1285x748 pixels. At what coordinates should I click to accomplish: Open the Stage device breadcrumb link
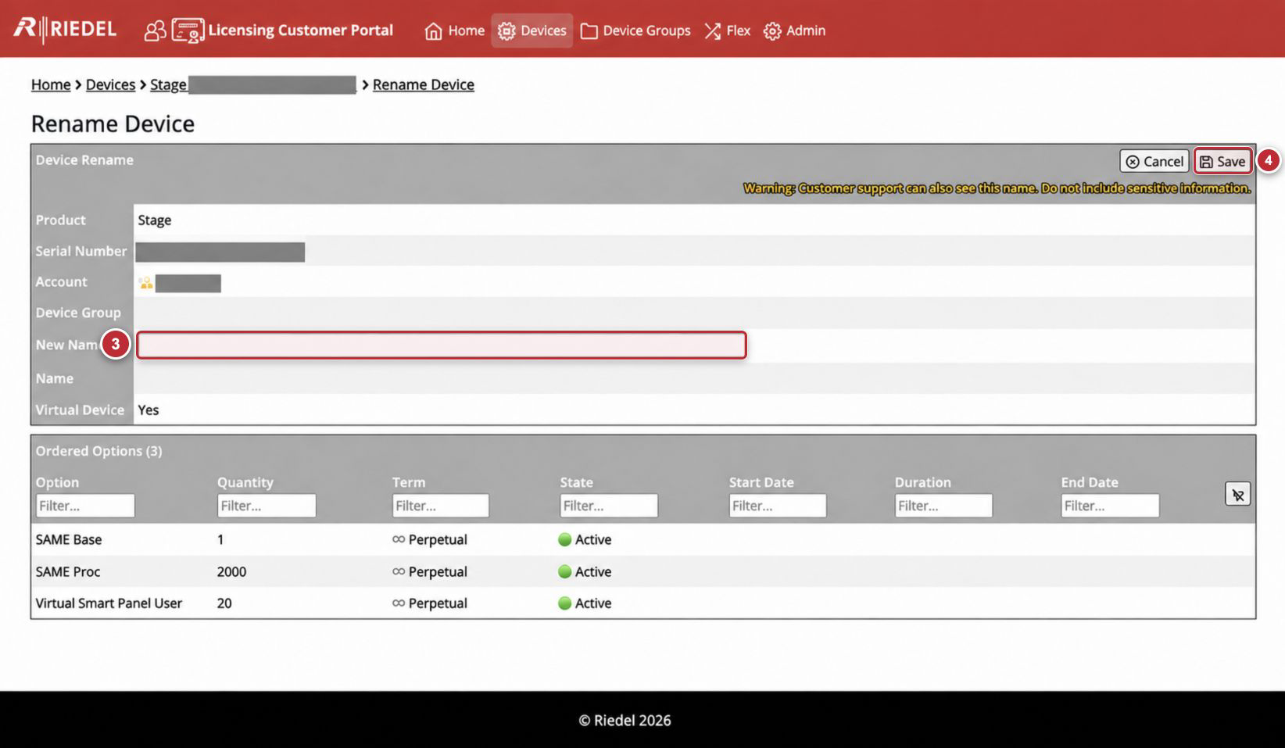tap(253, 84)
